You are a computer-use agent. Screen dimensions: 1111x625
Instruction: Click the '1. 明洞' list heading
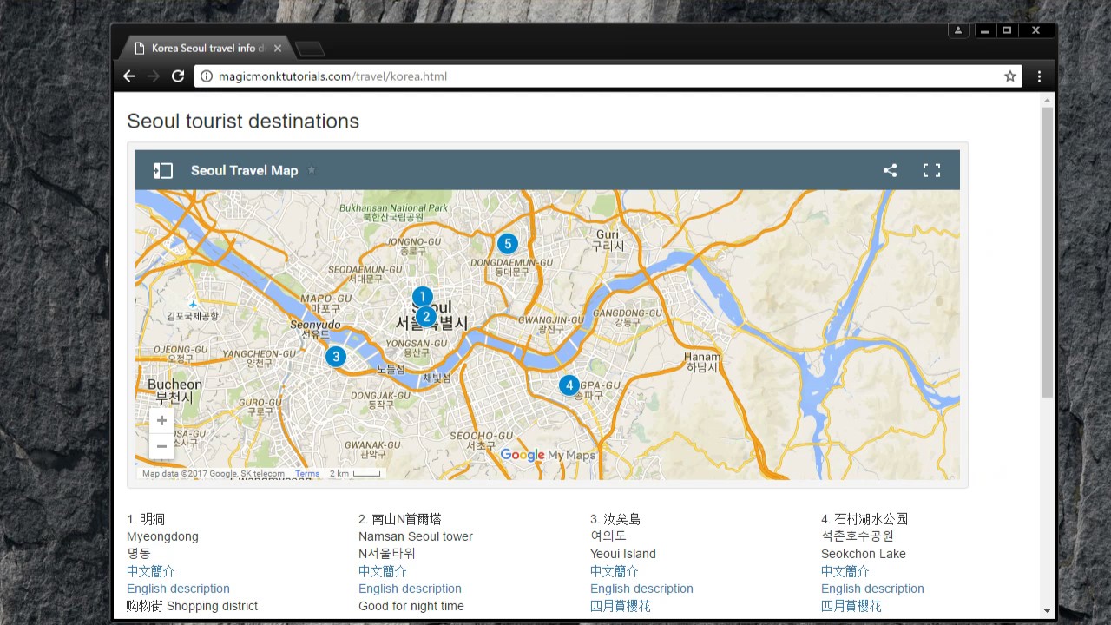146,519
